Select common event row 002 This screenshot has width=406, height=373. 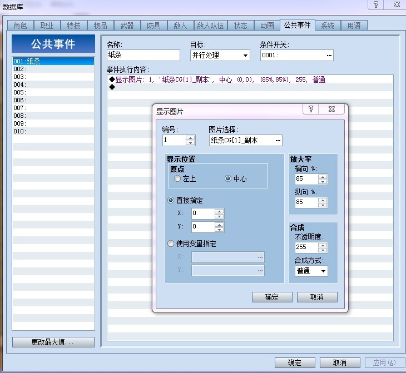point(53,69)
